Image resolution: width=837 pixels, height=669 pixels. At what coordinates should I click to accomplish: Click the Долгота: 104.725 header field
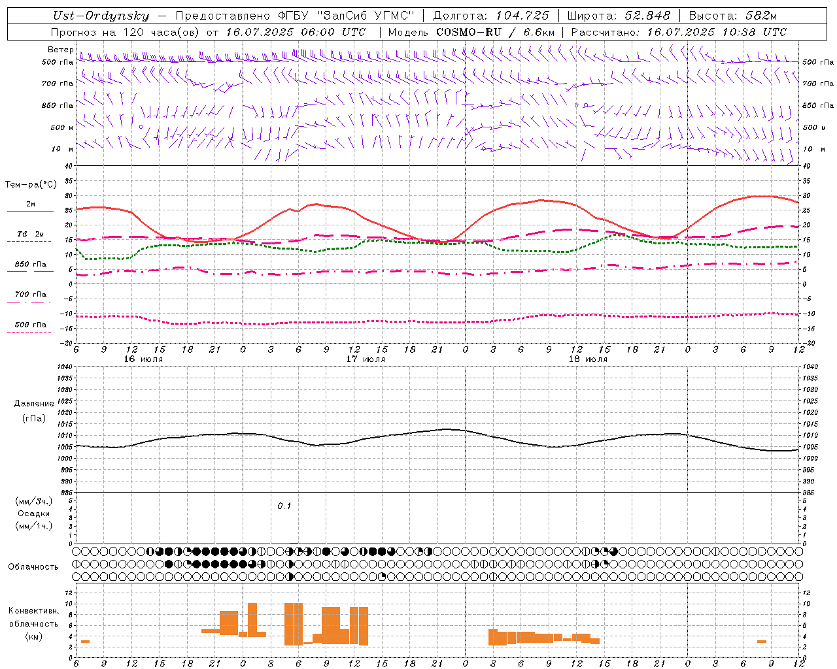click(x=490, y=16)
